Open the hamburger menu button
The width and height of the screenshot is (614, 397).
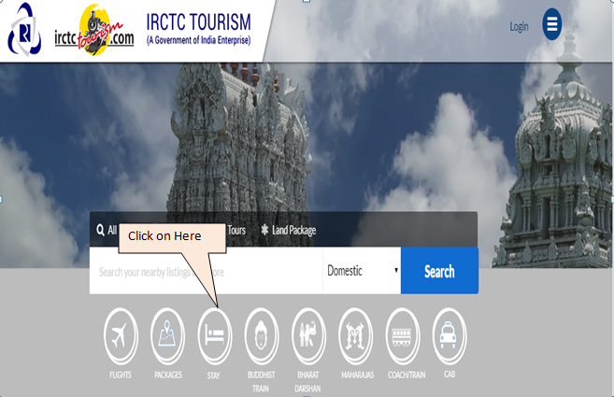click(552, 25)
